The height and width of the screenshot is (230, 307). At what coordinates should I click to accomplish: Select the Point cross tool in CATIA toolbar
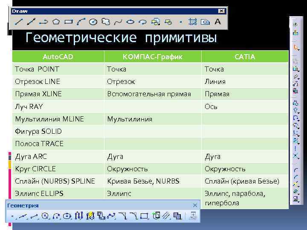tap(295, 156)
